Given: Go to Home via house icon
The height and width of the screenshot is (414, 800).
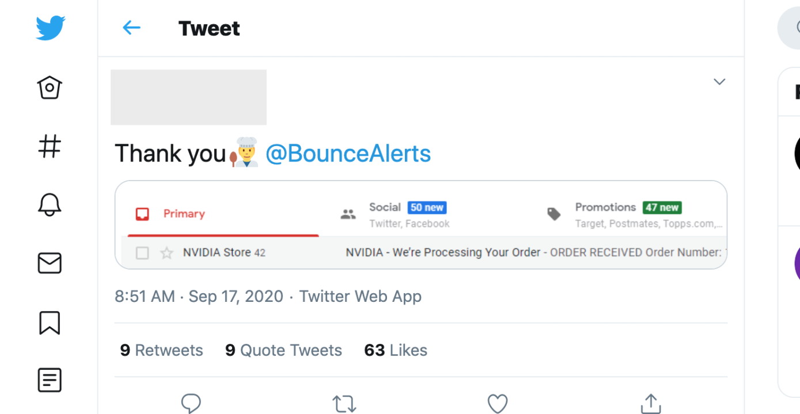Looking at the screenshot, I should click(50, 87).
